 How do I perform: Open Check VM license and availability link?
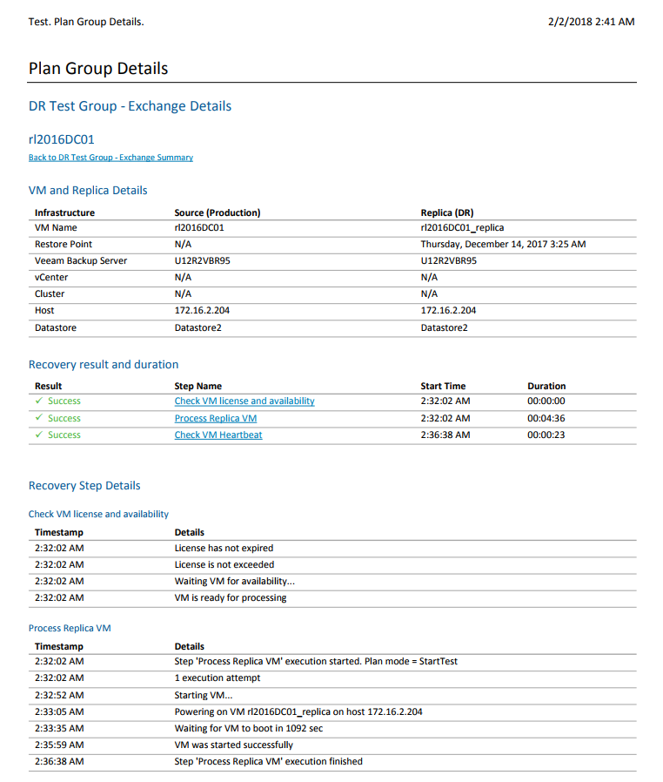tap(244, 401)
